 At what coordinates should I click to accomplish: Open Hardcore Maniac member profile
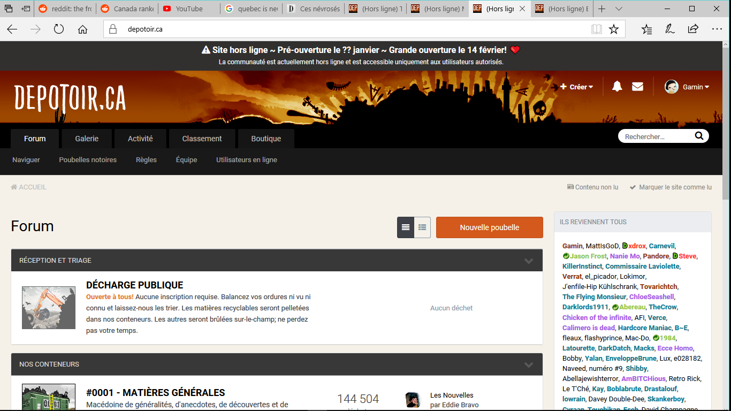click(x=644, y=328)
